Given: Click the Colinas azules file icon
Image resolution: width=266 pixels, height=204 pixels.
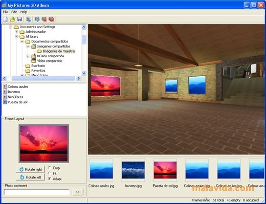Looking at the screenshot, I should pyautogui.click(x=5, y=86).
